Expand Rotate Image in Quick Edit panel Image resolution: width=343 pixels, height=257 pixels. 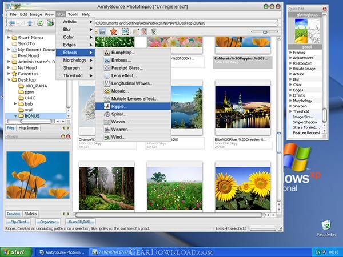(x=291, y=69)
